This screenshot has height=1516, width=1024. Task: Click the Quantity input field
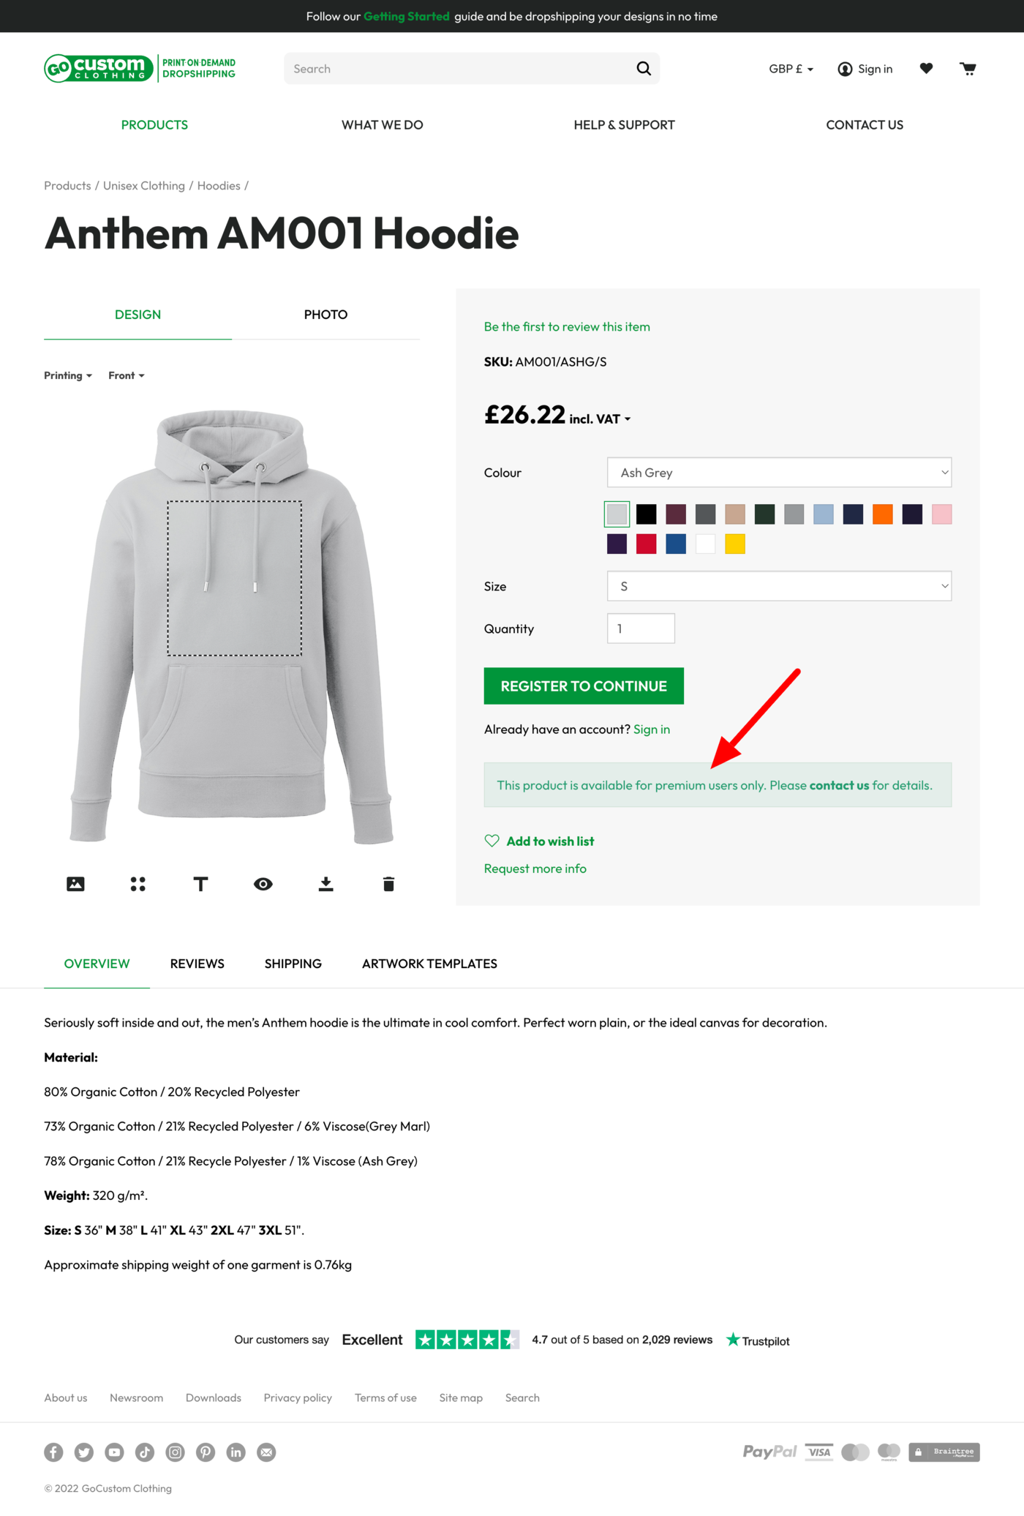[641, 628]
